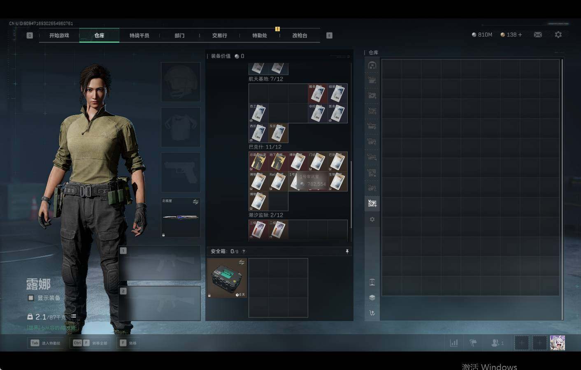Click the flag icon in bottom bar
581x370 pixels.
point(473,342)
